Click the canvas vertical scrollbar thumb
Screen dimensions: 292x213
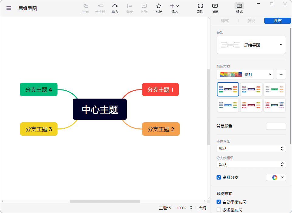(x=209, y=107)
